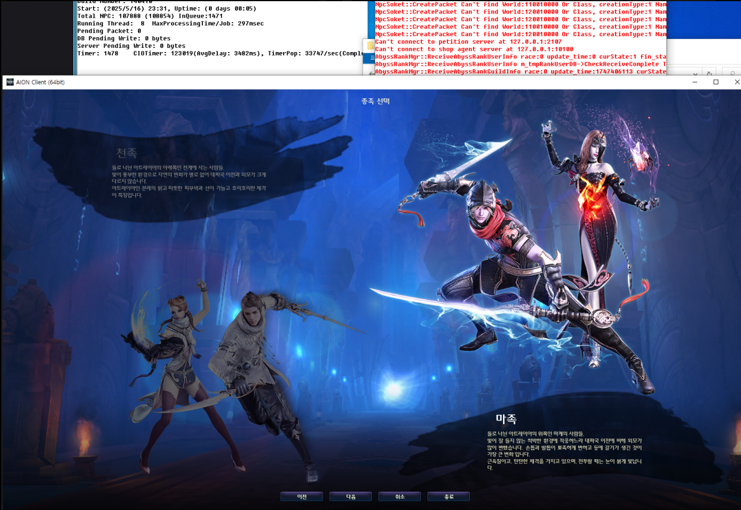741x510 pixels.
Task: Minimize the AION Client window
Action: tap(695, 82)
